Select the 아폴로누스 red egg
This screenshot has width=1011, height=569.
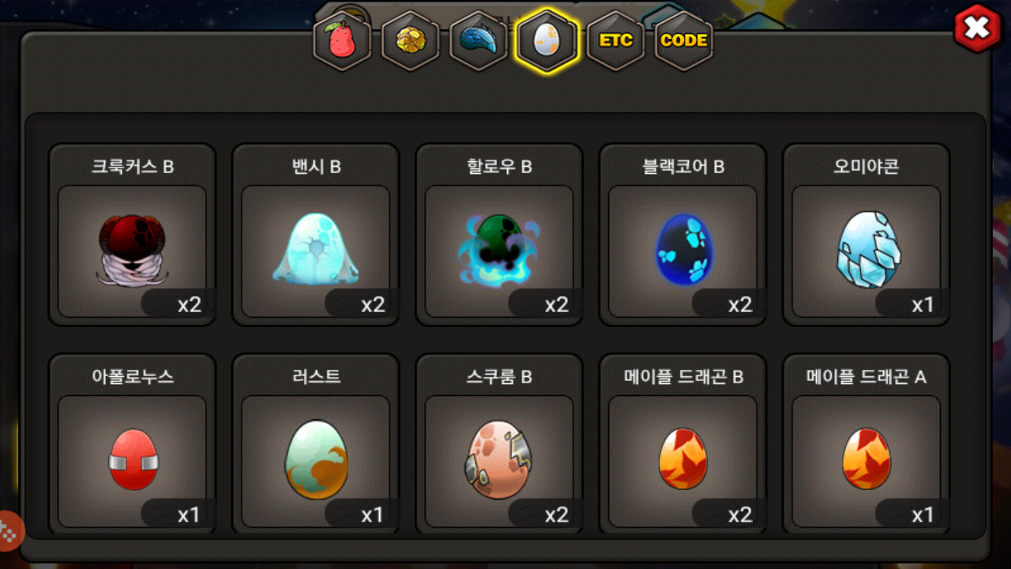tap(132, 445)
